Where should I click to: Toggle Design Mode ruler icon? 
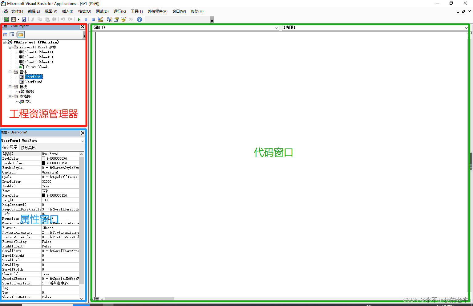coord(100,19)
